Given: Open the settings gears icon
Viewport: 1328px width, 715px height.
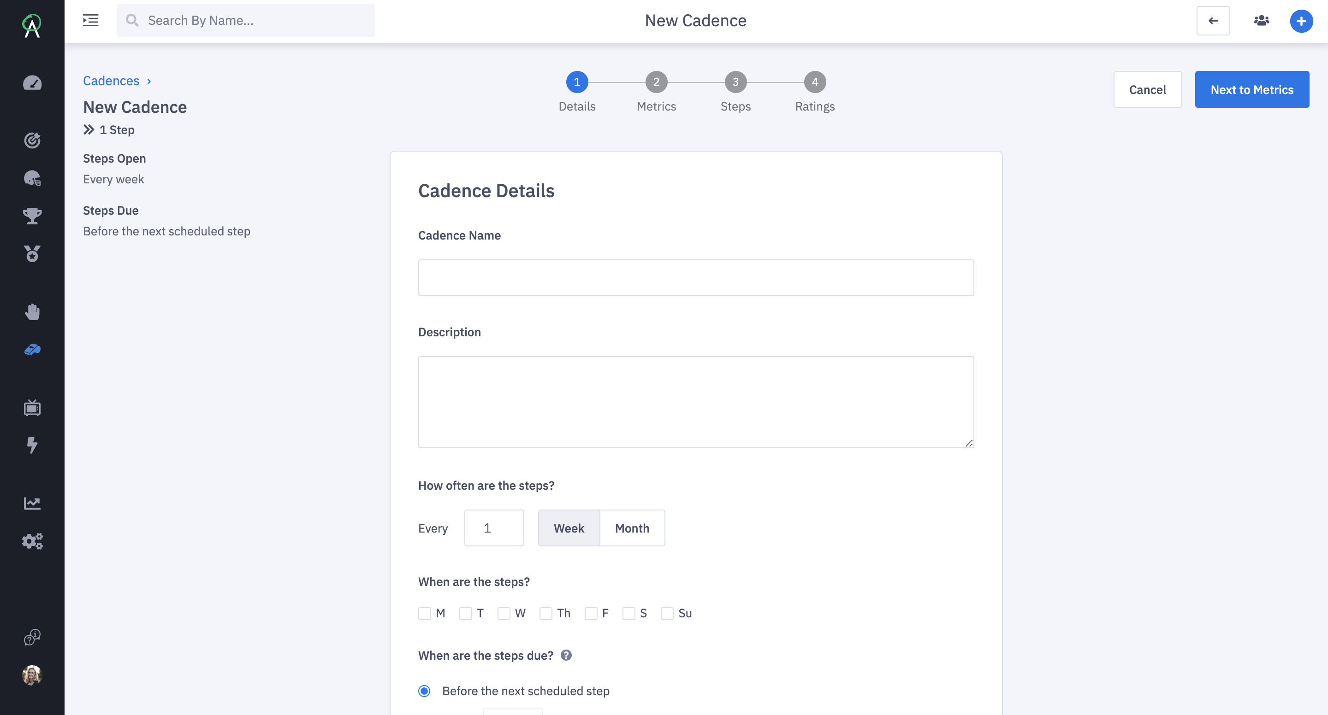Looking at the screenshot, I should [x=32, y=541].
